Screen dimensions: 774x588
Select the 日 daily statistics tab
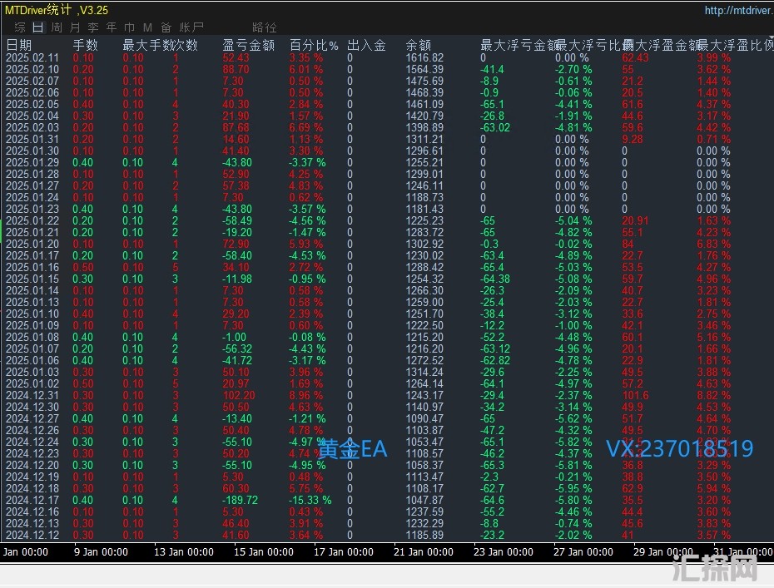tap(37, 27)
